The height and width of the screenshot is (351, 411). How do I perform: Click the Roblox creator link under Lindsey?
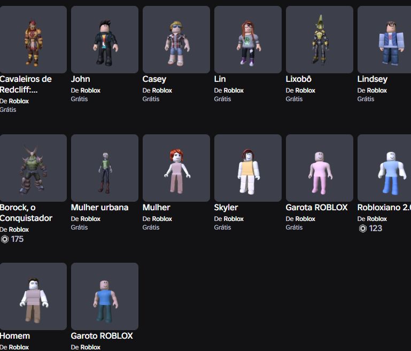pyautogui.click(x=377, y=90)
